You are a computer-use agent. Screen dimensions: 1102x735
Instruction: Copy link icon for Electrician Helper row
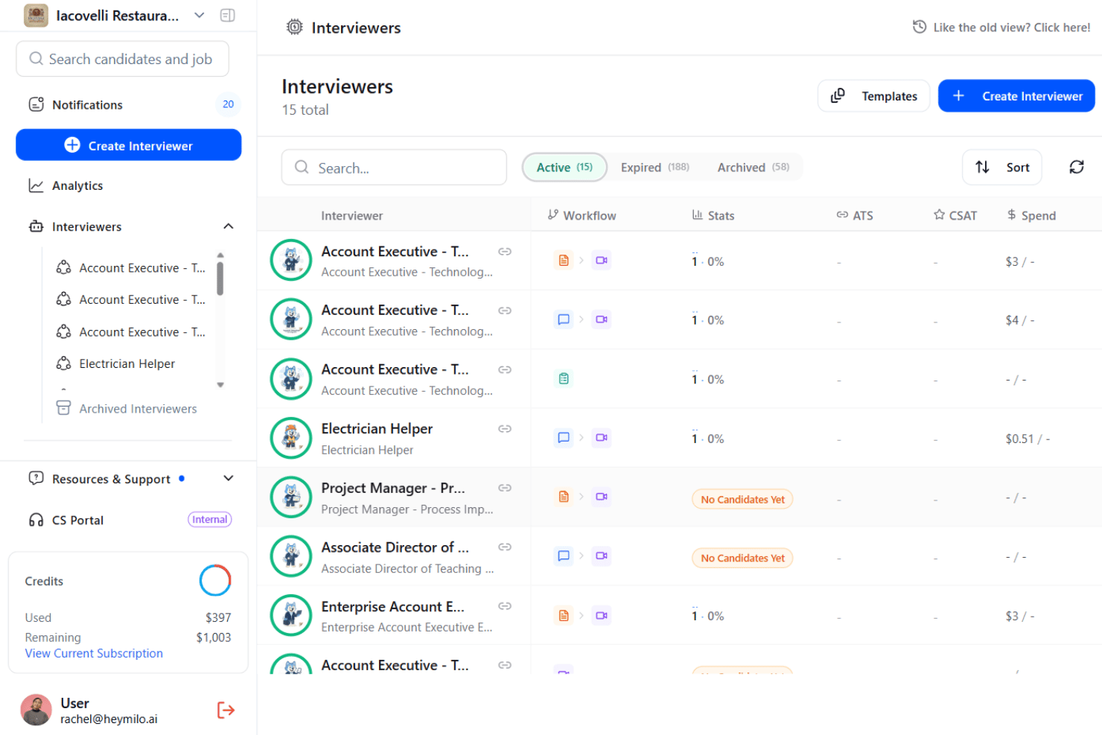[x=505, y=429]
